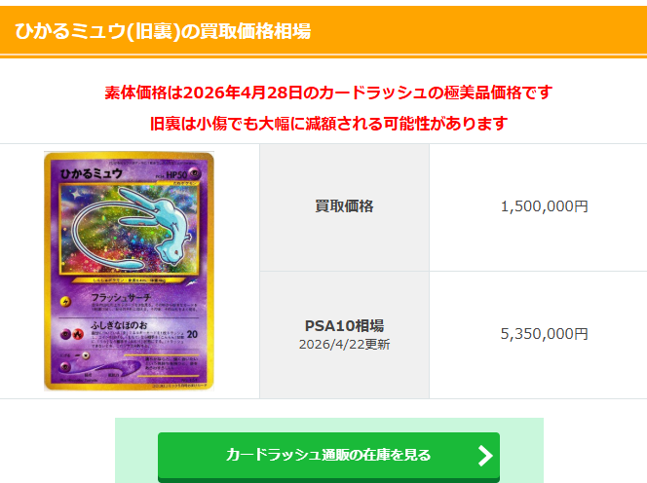This screenshot has width=647, height=483.
Task: Click the ふしぎなほのお attack name on card
Action: [119, 325]
